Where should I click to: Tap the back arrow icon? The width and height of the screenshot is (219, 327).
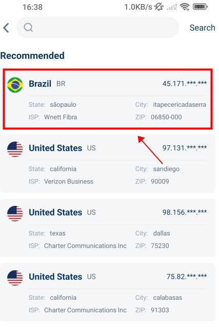pos(6,28)
